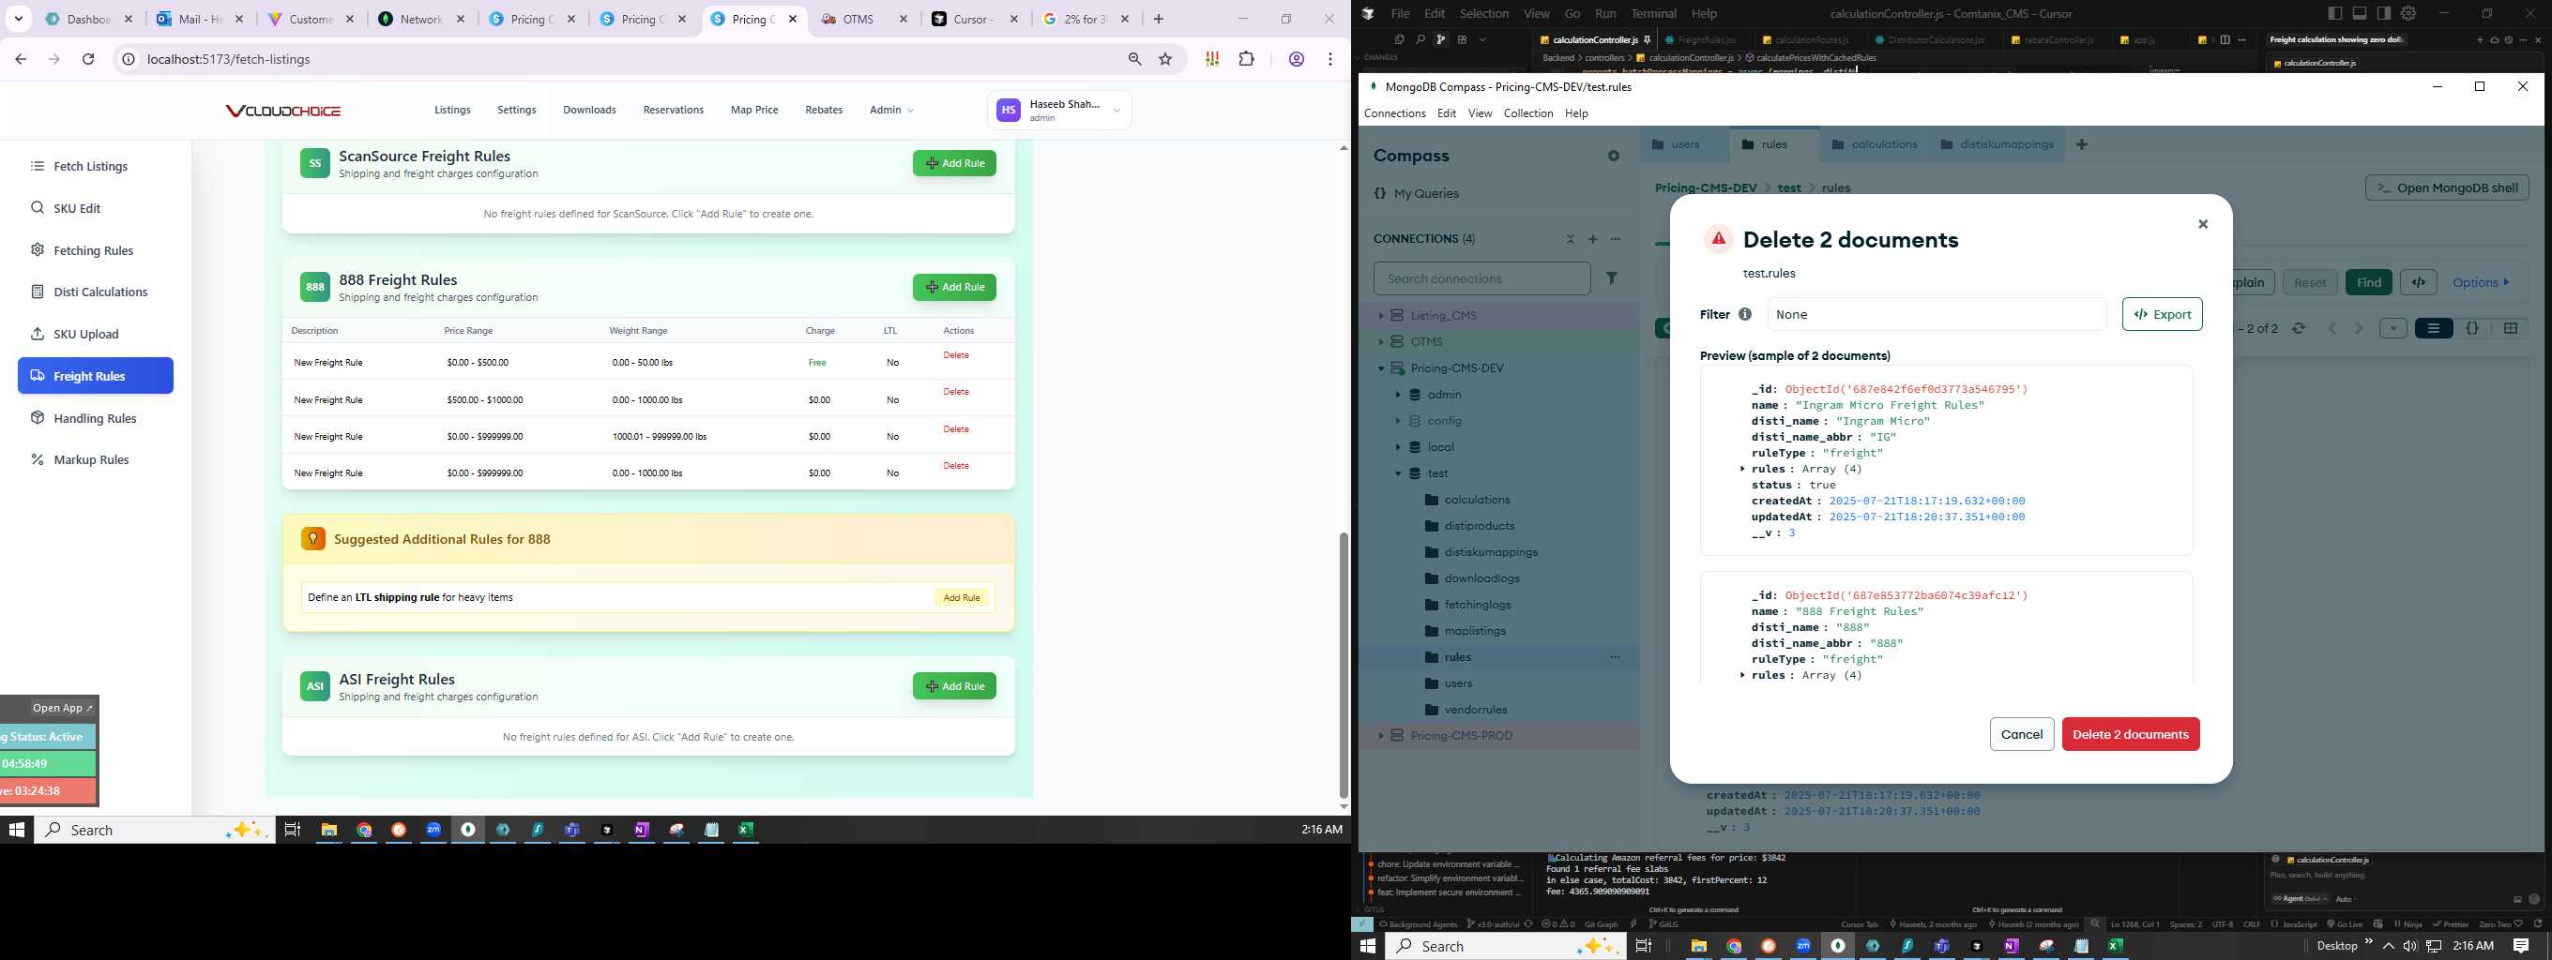Open documents per page dropdown
This screenshot has width=2552, height=960.
[x=2392, y=328]
